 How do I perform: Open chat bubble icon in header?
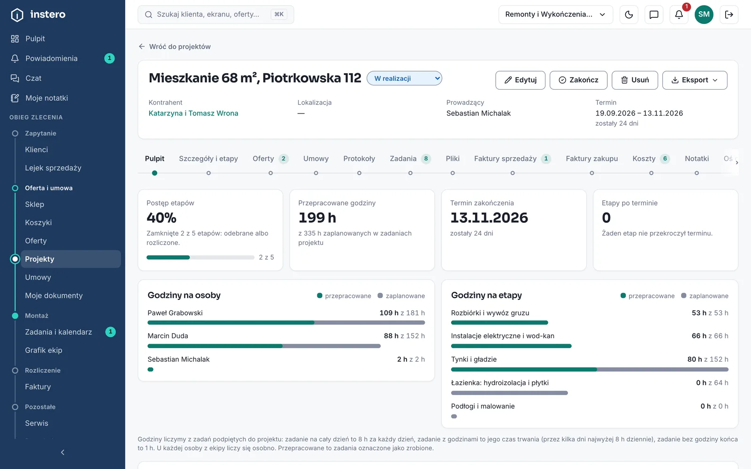tap(654, 15)
